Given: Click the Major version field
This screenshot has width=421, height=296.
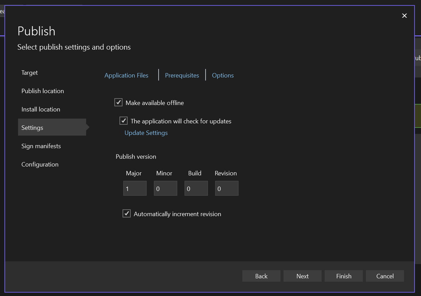Looking at the screenshot, I should pyautogui.click(x=135, y=188).
